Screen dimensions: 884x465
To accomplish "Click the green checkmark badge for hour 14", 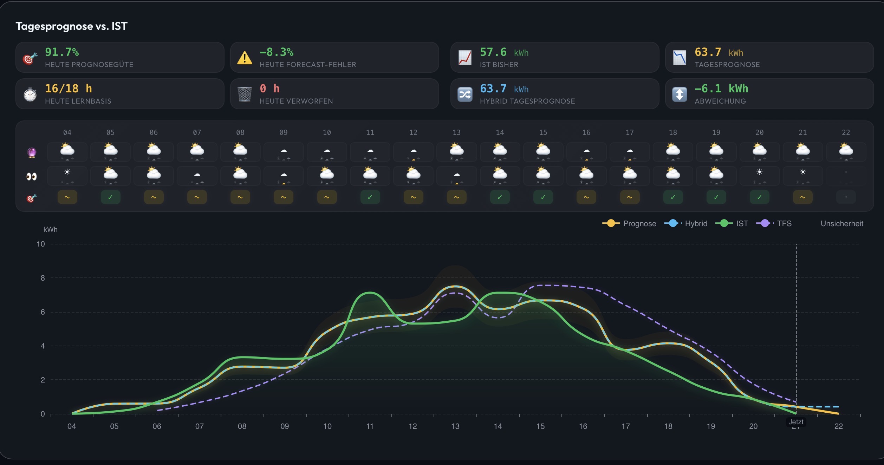I will click(x=500, y=197).
